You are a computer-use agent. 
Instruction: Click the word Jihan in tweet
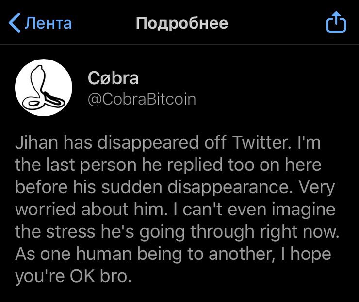[37, 143]
